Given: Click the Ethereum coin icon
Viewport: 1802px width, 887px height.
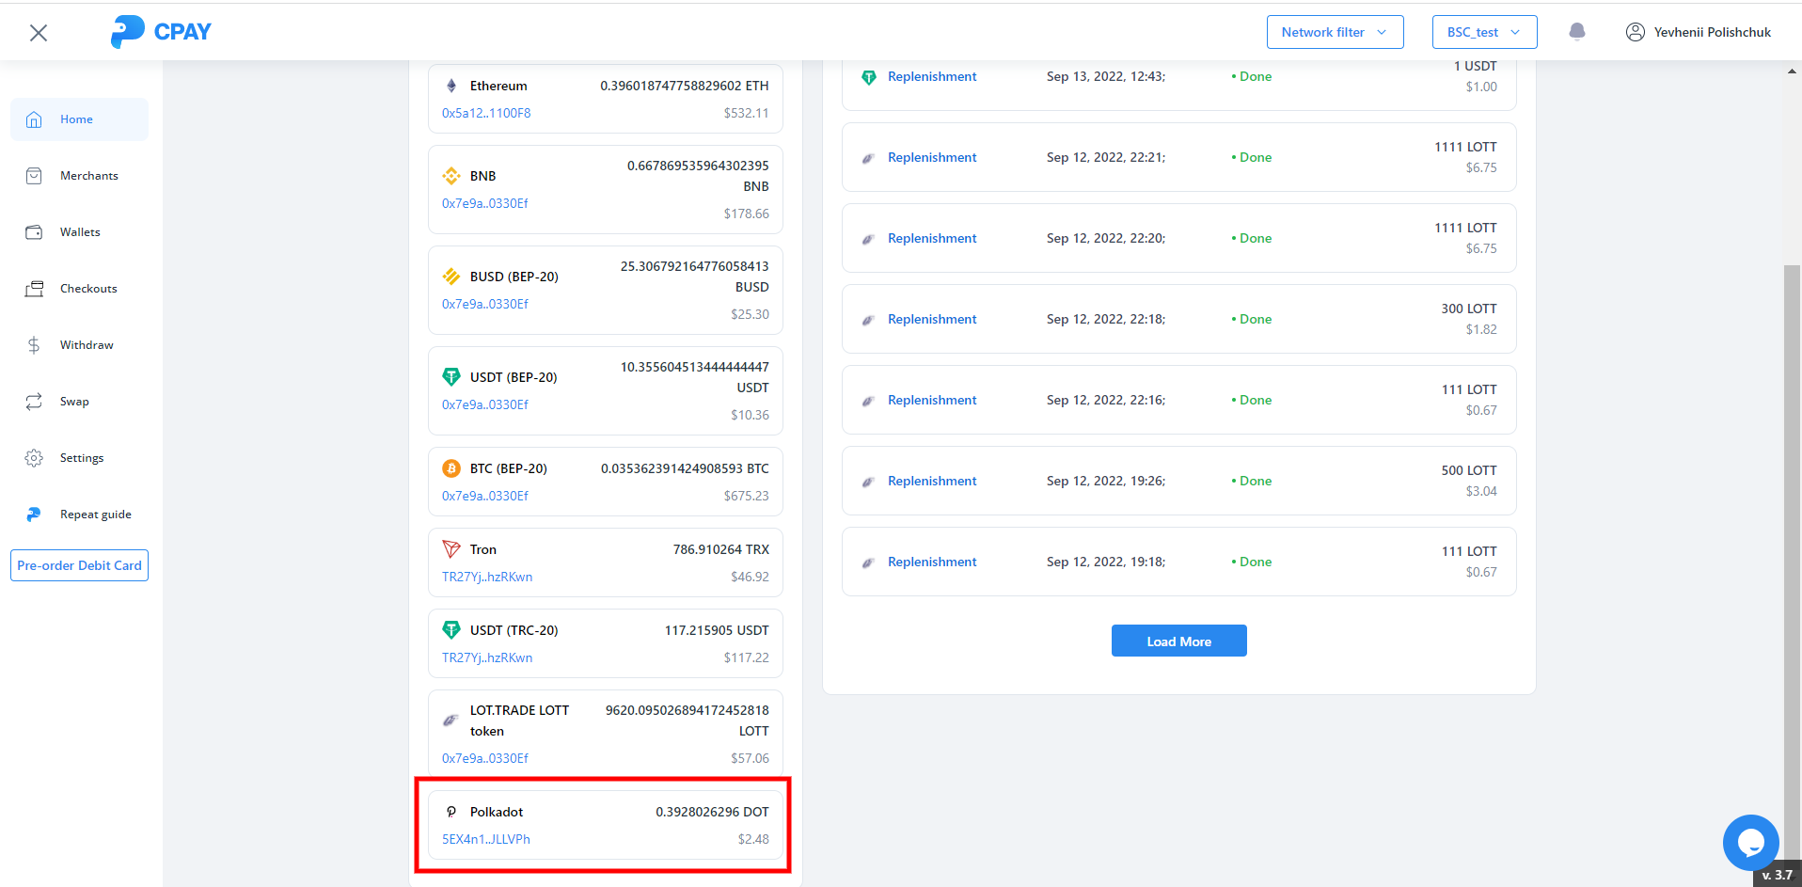Looking at the screenshot, I should pos(451,86).
